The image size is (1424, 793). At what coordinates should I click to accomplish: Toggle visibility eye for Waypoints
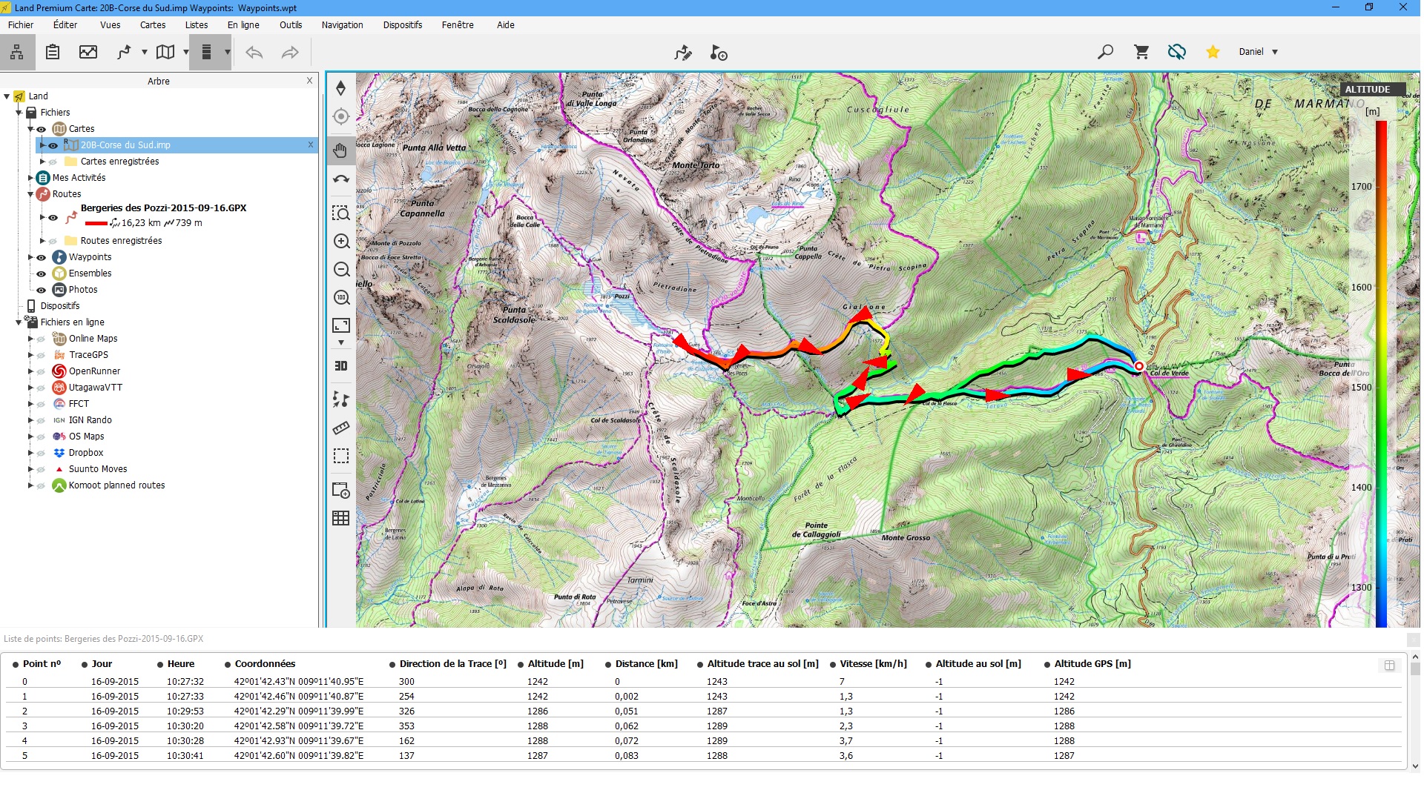pos(42,258)
